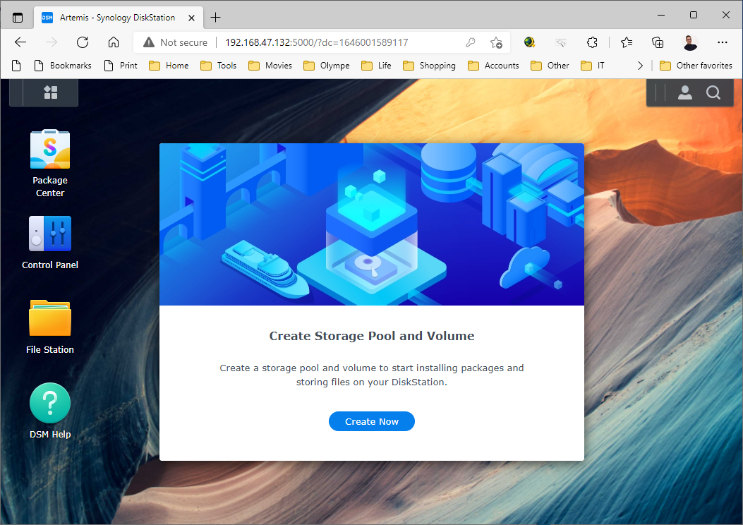Open DSM Help desktop icon

click(50, 411)
